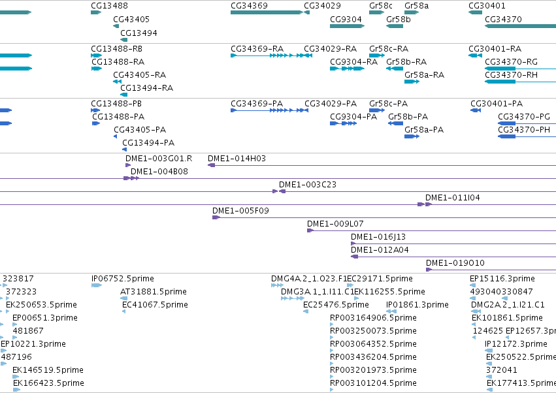Select transcript CG13488-RB
Image resolution: width=556 pixels, height=393 pixels.
(x=116, y=49)
